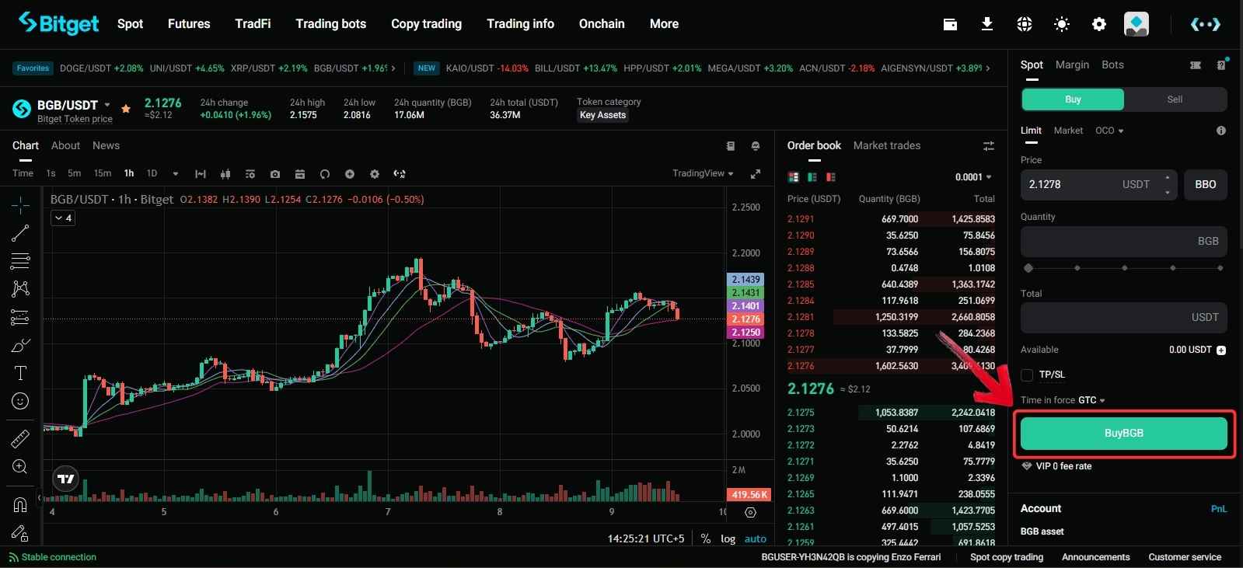The image size is (1243, 568).
Task: Open the Futures menu
Action: point(189,24)
